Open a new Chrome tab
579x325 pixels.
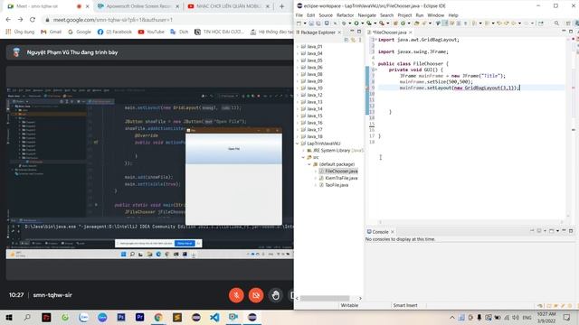point(281,6)
